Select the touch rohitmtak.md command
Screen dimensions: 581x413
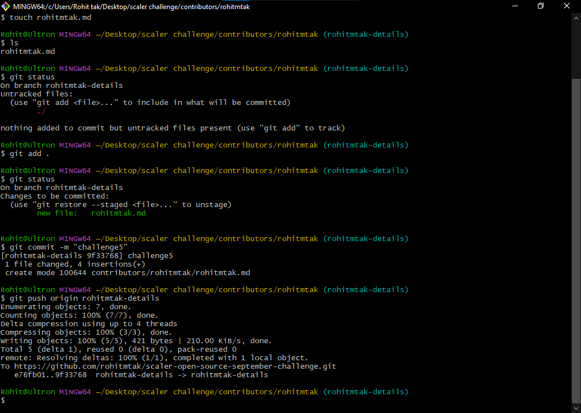pyautogui.click(x=51, y=17)
